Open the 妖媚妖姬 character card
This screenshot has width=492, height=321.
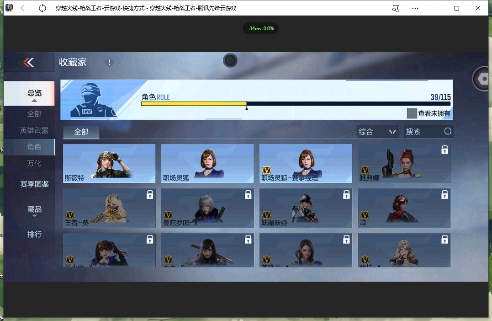click(x=306, y=208)
